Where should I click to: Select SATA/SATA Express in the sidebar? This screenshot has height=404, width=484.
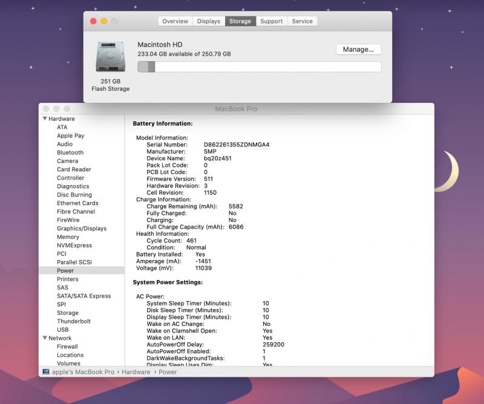pos(84,296)
